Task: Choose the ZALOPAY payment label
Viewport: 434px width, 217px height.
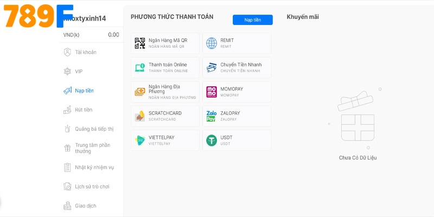Action: 230,113
